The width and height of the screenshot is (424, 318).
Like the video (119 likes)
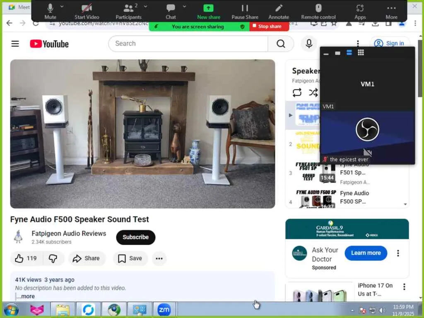26,258
